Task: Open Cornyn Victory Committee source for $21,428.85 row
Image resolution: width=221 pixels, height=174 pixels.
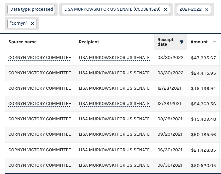Action: click(x=40, y=150)
